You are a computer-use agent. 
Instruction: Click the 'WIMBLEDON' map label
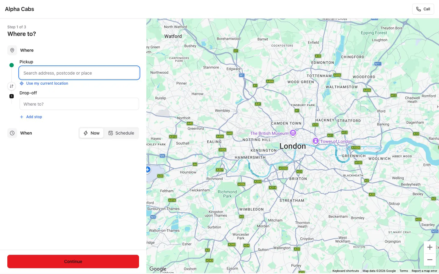pos(252,209)
